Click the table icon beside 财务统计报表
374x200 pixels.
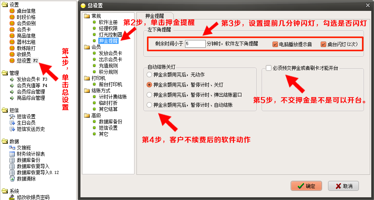point(12,154)
